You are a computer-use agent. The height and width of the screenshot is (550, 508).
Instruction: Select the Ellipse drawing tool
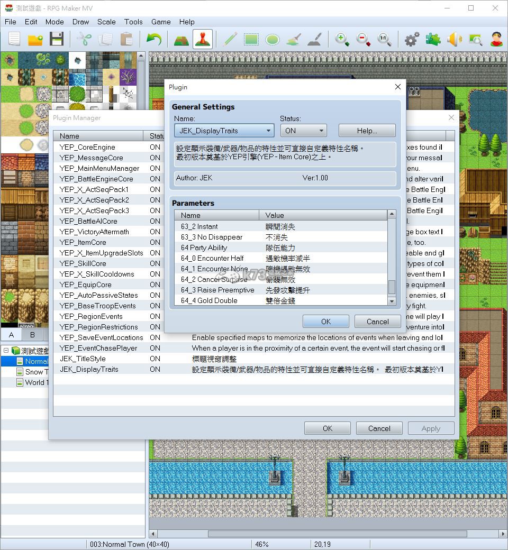[272, 39]
